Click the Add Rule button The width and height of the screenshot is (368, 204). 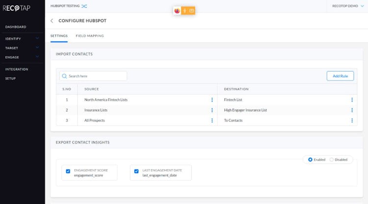pyautogui.click(x=340, y=76)
